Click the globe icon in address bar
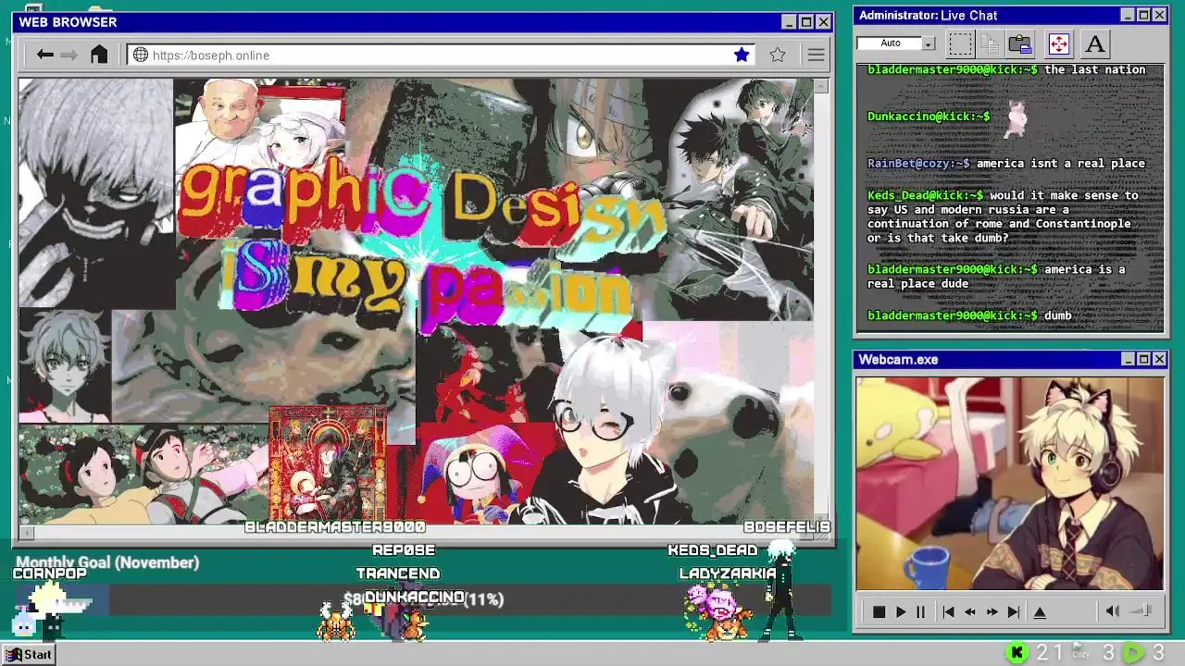 click(141, 55)
